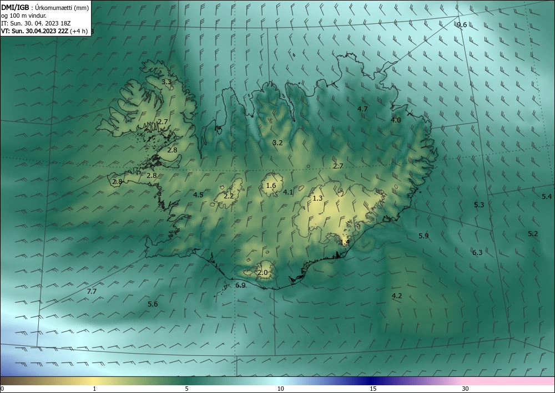The width and height of the screenshot is (555, 393).
Task: Pick the dark navy colorbar segment above 15
Action: tap(372, 381)
